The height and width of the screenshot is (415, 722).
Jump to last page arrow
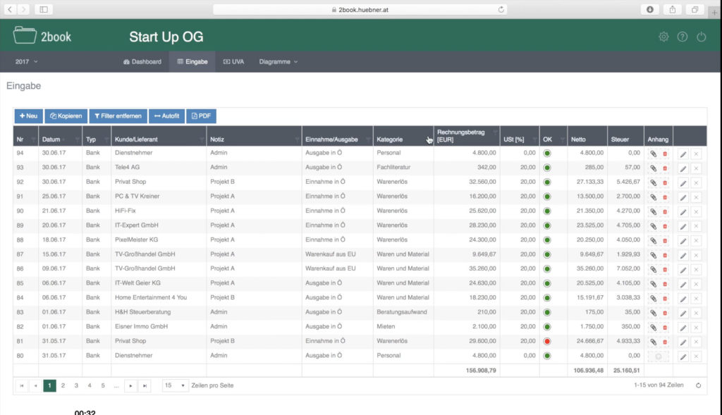(145, 385)
